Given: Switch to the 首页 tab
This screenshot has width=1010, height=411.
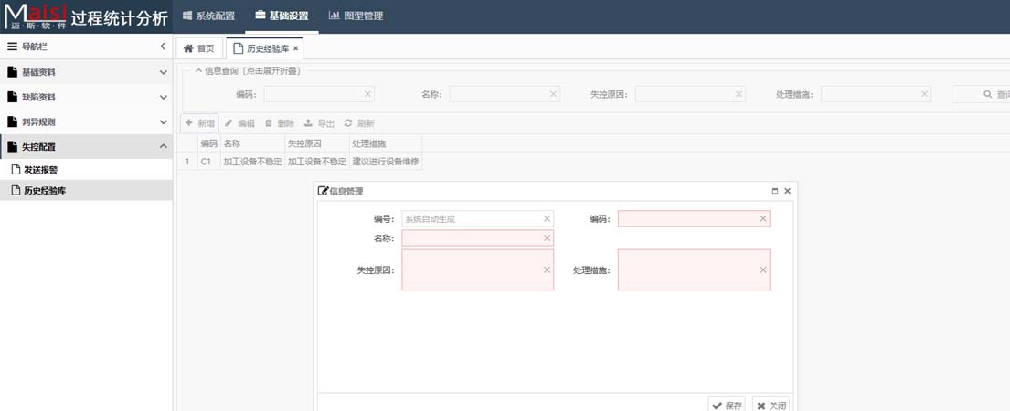Looking at the screenshot, I should pos(199,48).
